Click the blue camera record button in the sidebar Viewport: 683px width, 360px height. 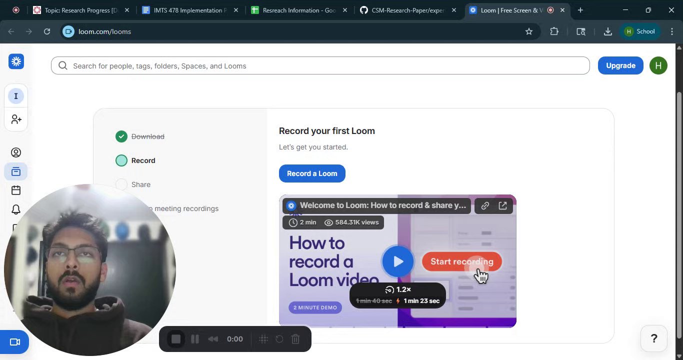[x=14, y=342]
